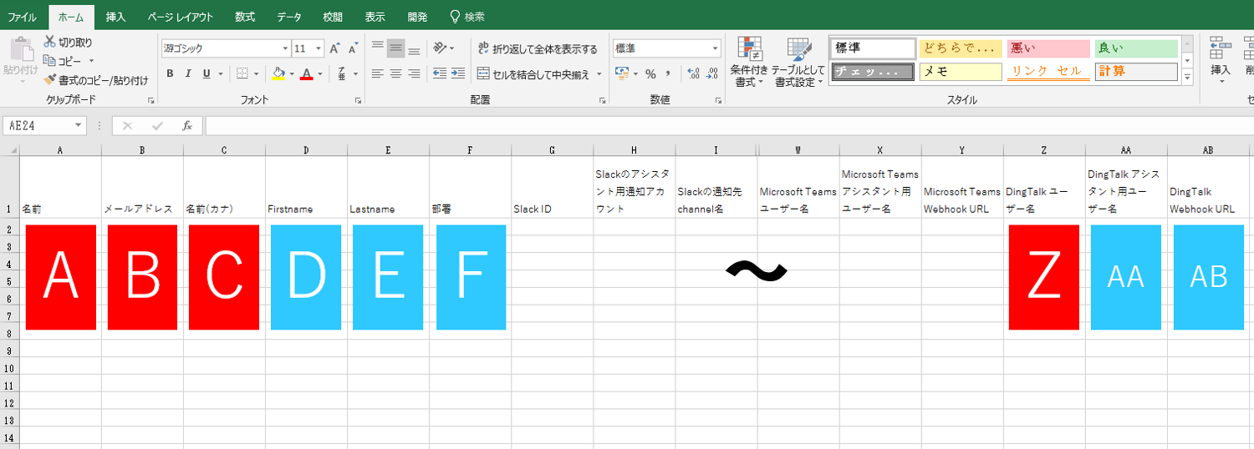This screenshot has height=449, width=1254.
Task: Open the Name Box dropdown next to AE24
Action: point(79,125)
